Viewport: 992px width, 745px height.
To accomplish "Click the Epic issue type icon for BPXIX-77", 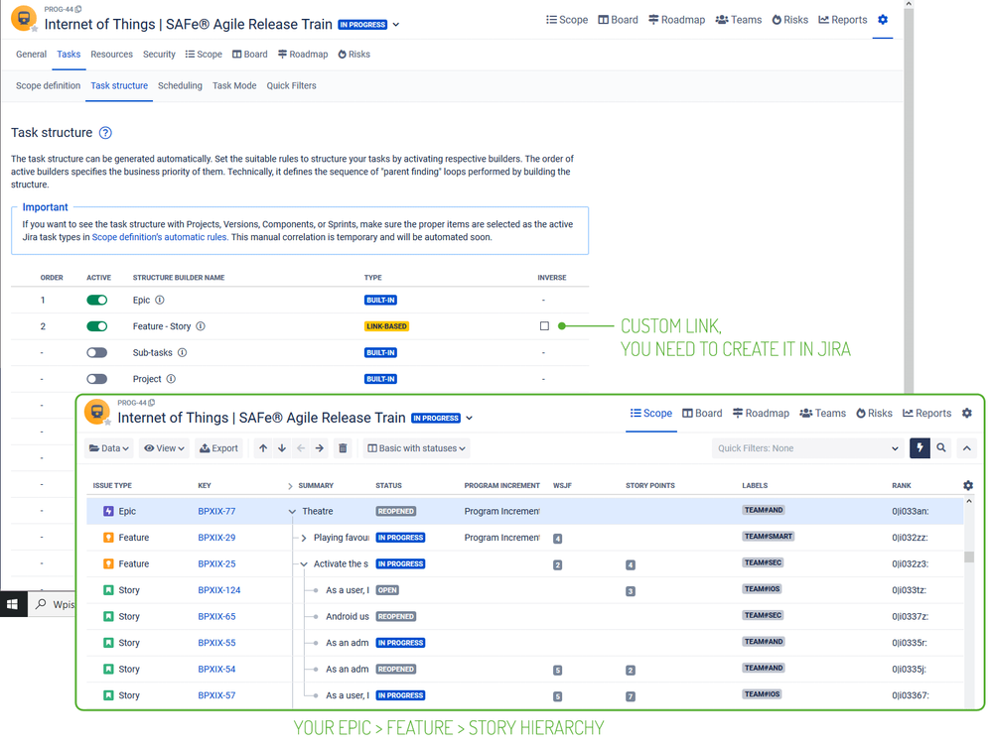I will click(x=108, y=511).
